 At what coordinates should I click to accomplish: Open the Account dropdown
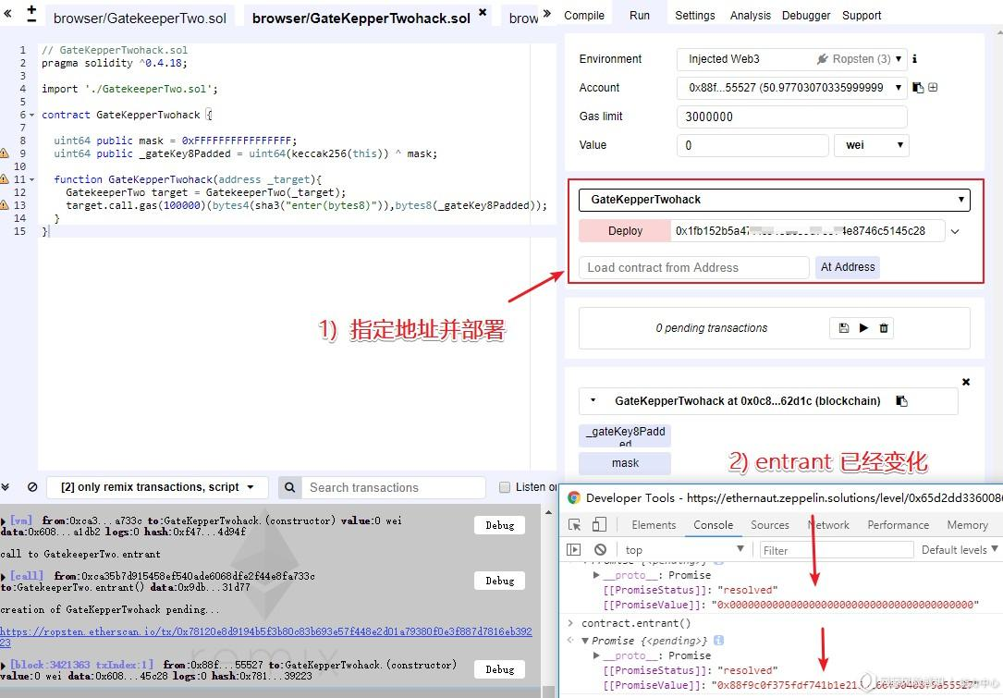click(791, 88)
